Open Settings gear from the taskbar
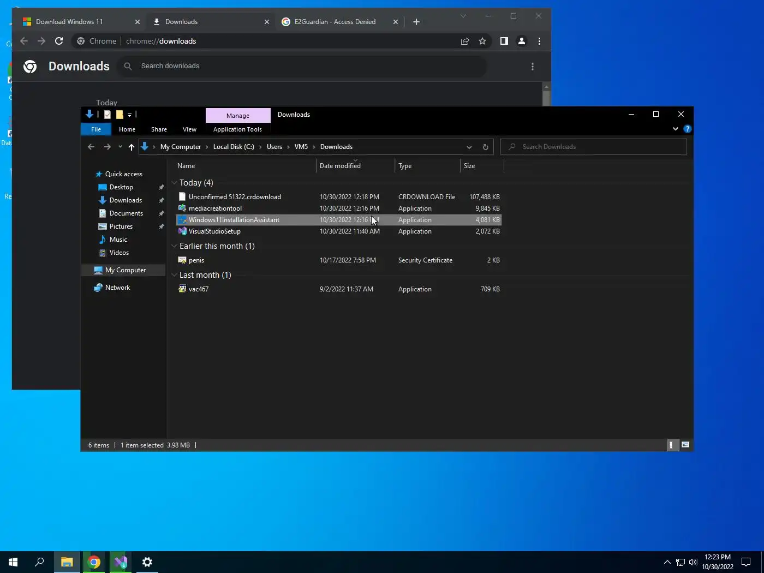 pos(147,562)
